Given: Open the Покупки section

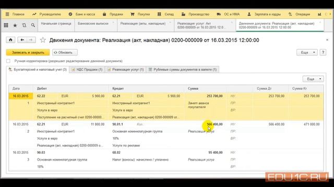Looking at the screenshot, I should 140,14.
